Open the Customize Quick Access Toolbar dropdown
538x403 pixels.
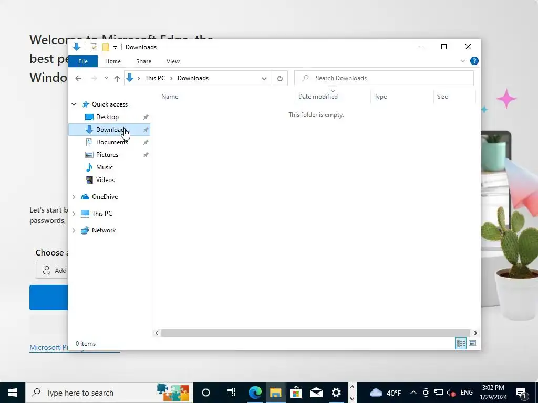click(x=115, y=48)
